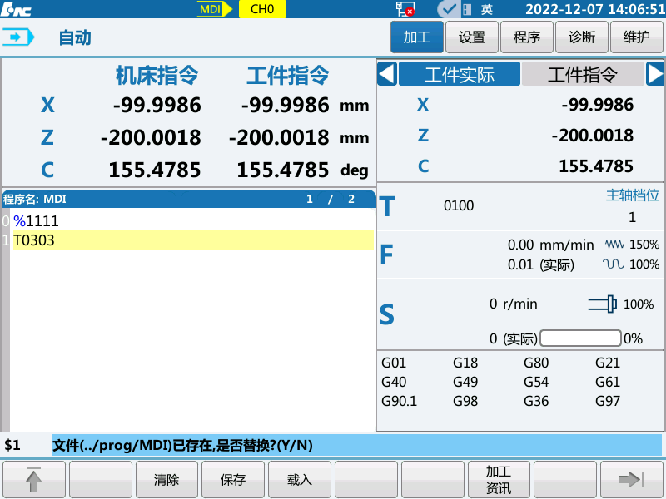Image resolution: width=666 pixels, height=499 pixels.
Task: Select the T0303 program line
Action: point(191,241)
